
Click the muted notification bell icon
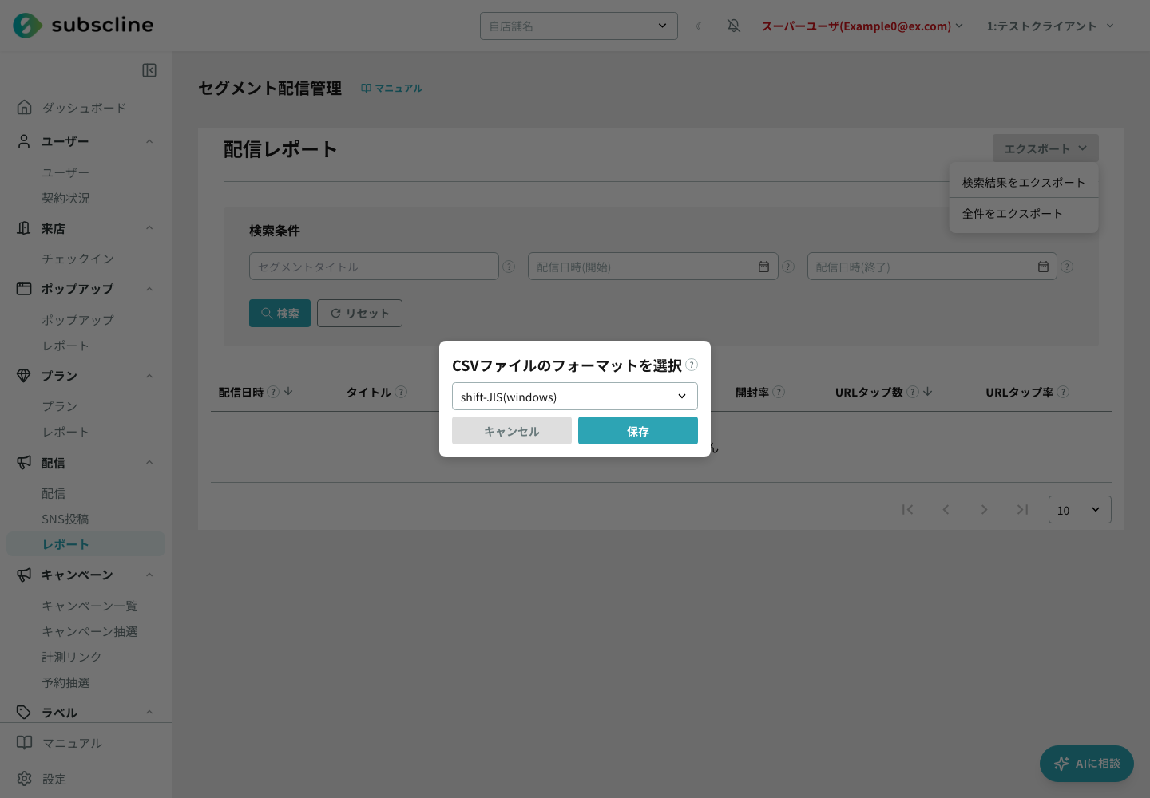point(734,26)
